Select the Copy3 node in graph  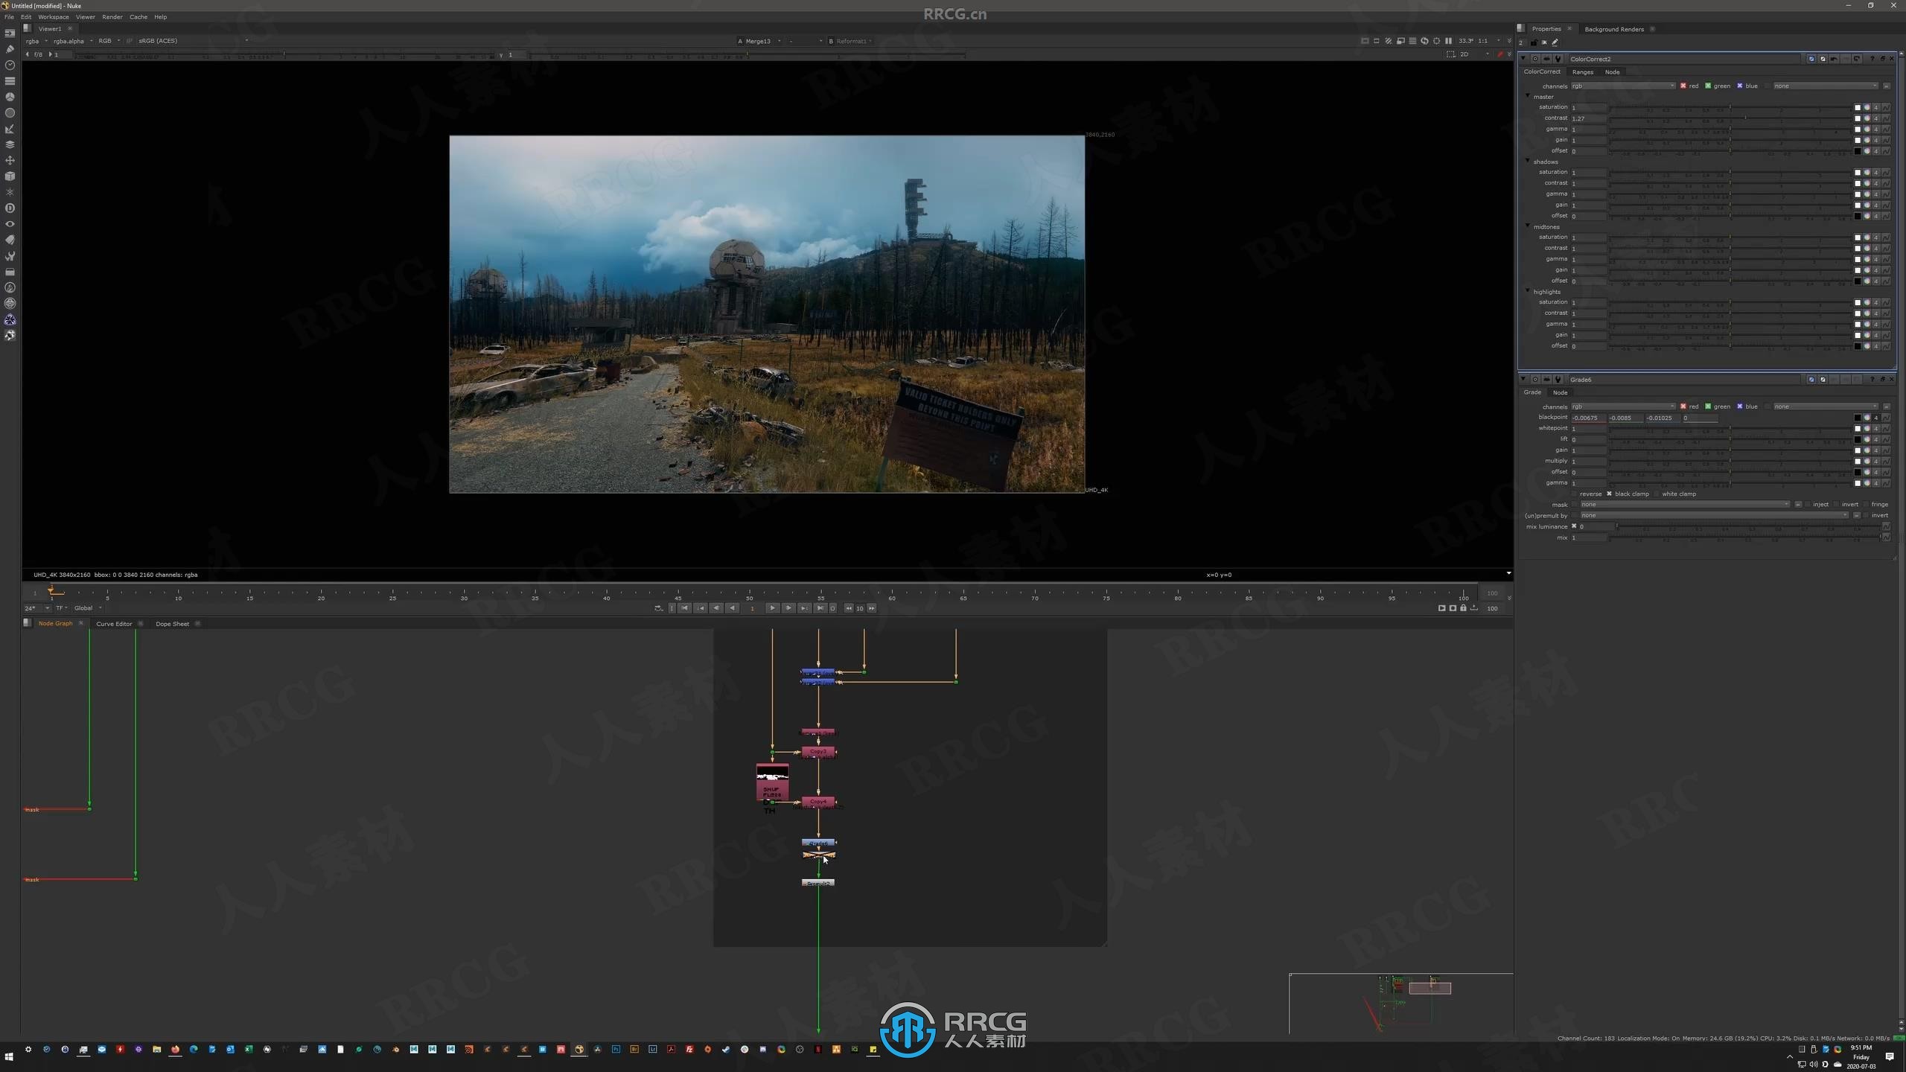coord(818,752)
